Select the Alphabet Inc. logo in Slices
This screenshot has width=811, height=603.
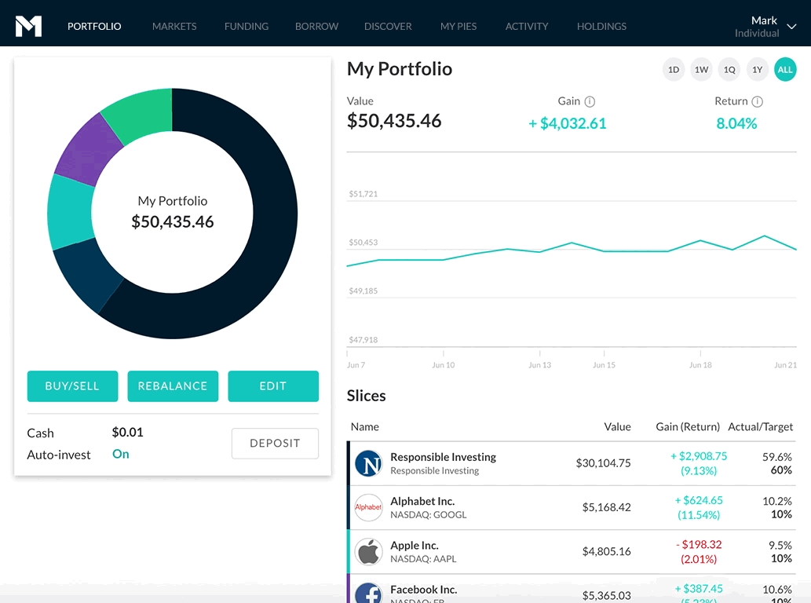click(368, 507)
